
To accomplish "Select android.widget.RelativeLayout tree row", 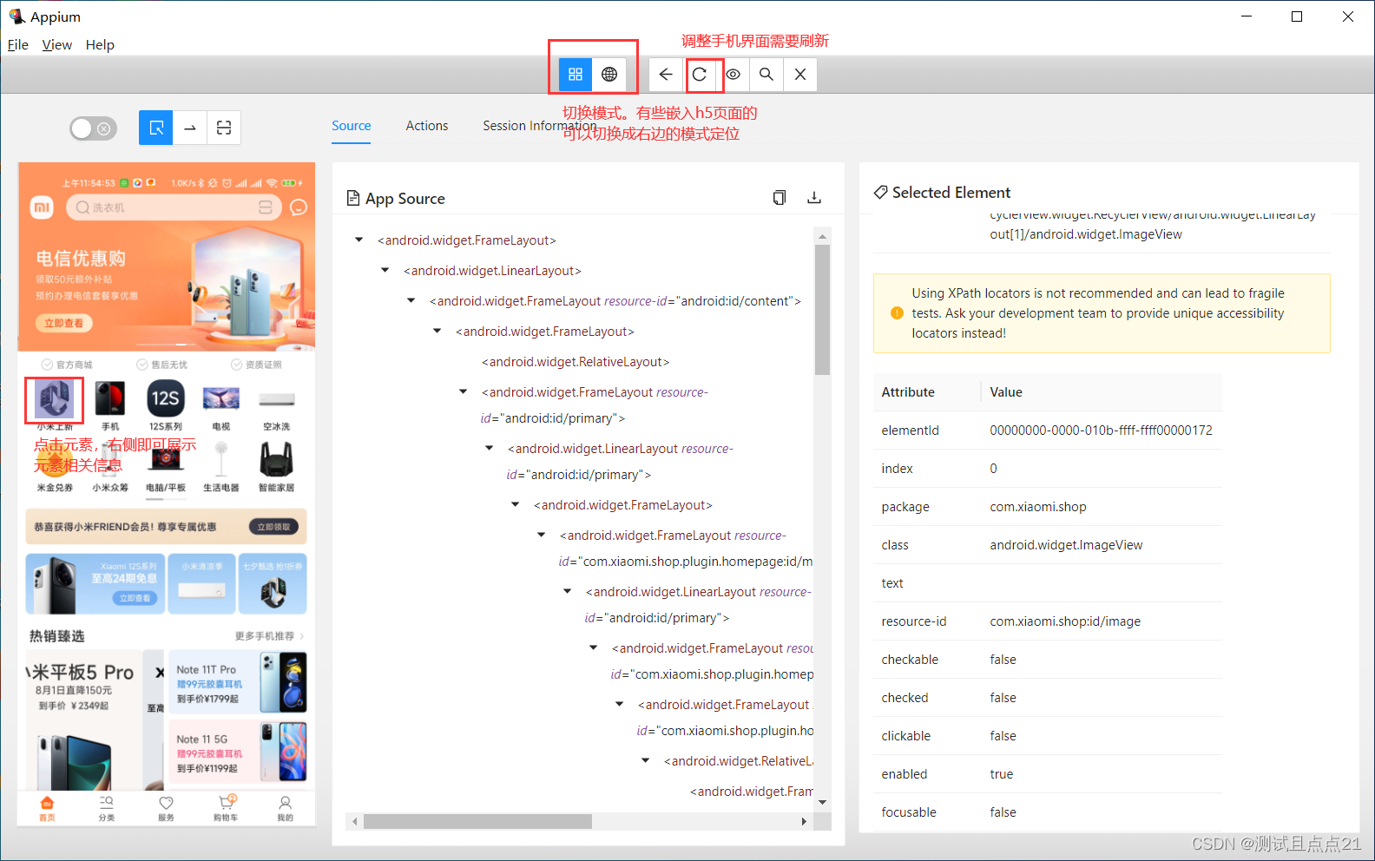I will click(x=576, y=362).
